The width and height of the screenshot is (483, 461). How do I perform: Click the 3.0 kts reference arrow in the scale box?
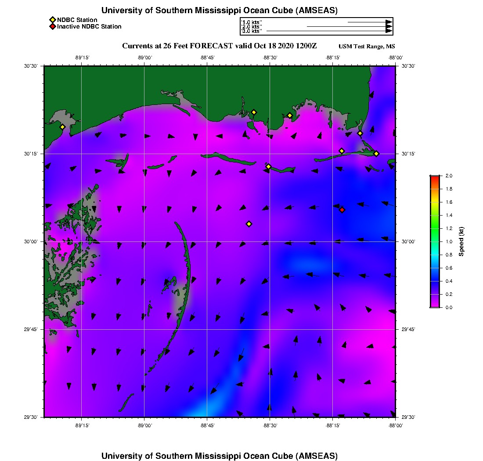click(329, 31)
